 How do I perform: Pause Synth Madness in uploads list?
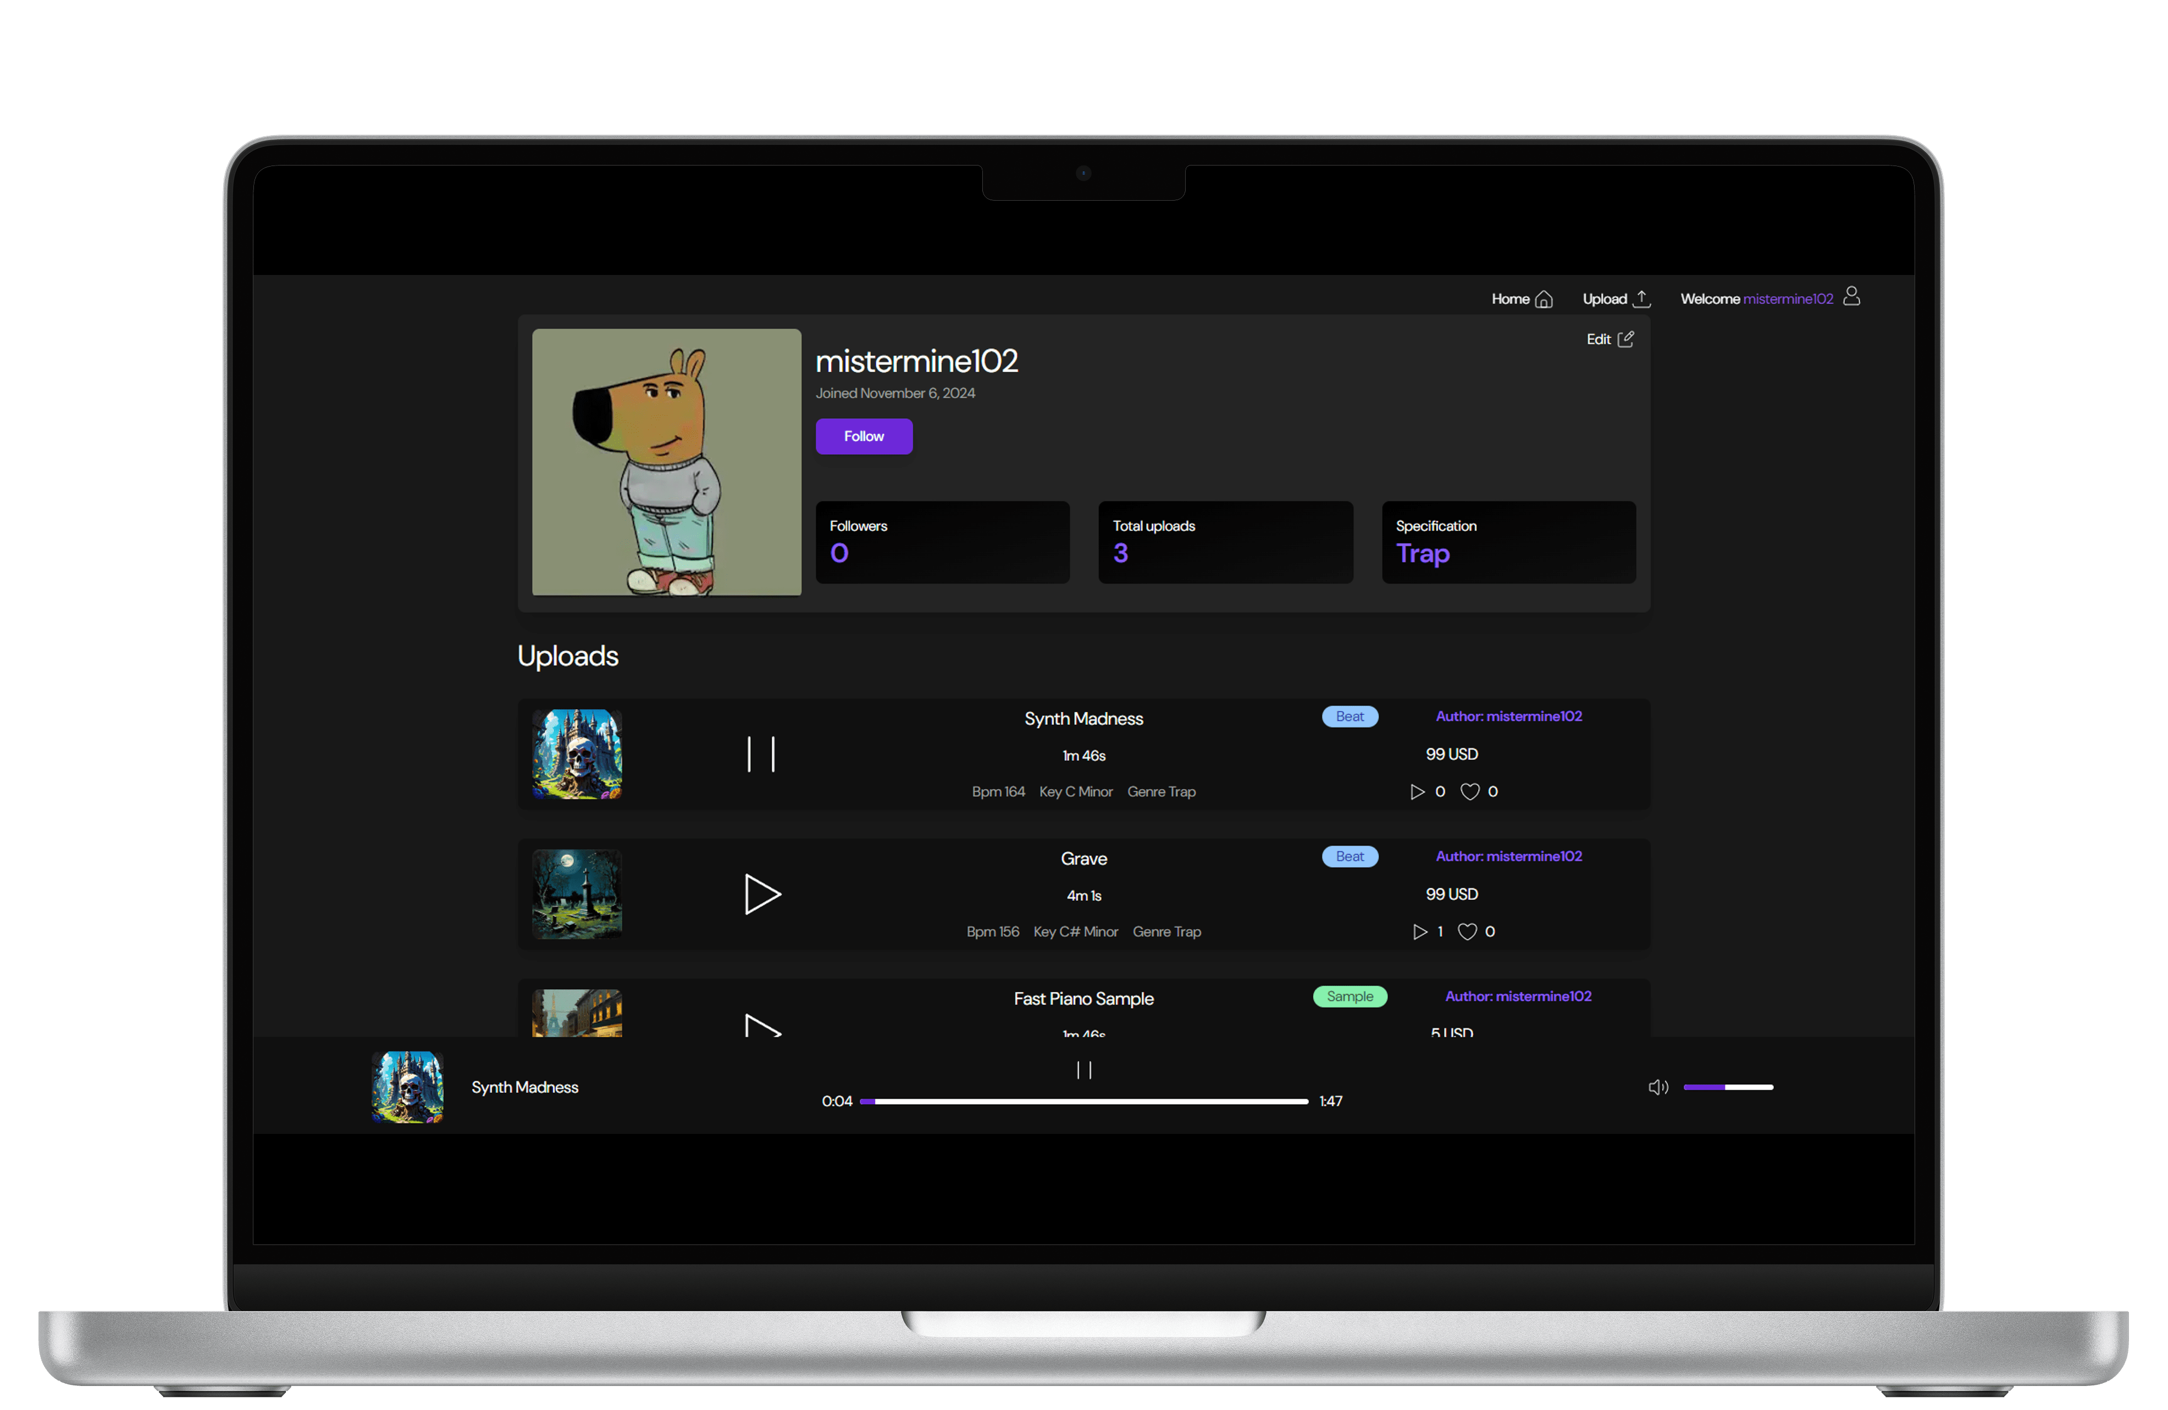[x=761, y=754]
